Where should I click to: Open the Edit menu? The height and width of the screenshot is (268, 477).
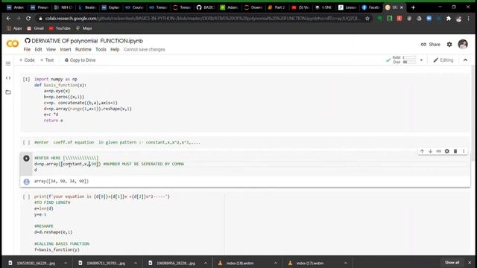(x=38, y=50)
